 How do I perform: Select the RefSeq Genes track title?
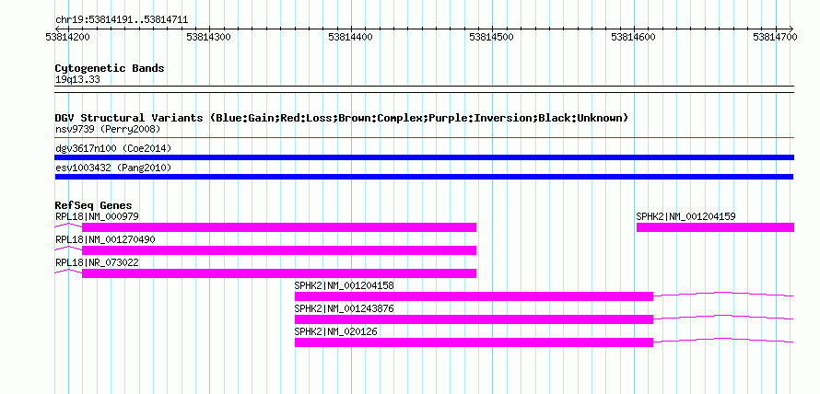[94, 205]
